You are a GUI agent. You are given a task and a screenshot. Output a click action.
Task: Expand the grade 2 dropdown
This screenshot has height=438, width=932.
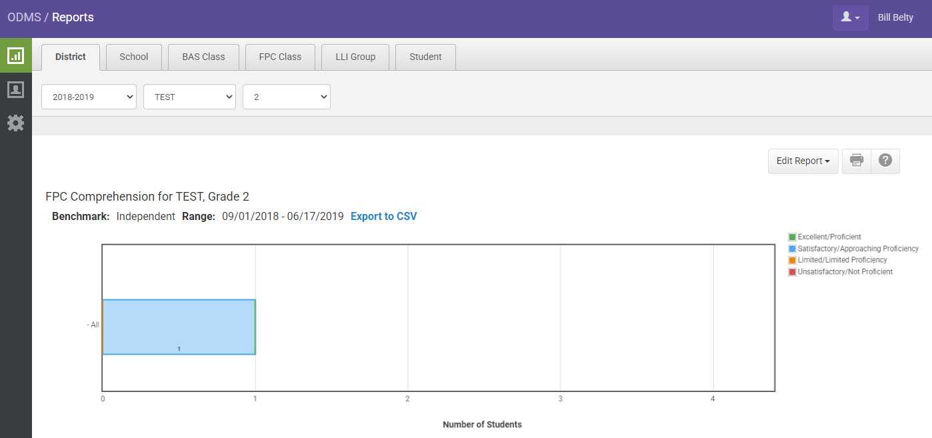pos(287,97)
